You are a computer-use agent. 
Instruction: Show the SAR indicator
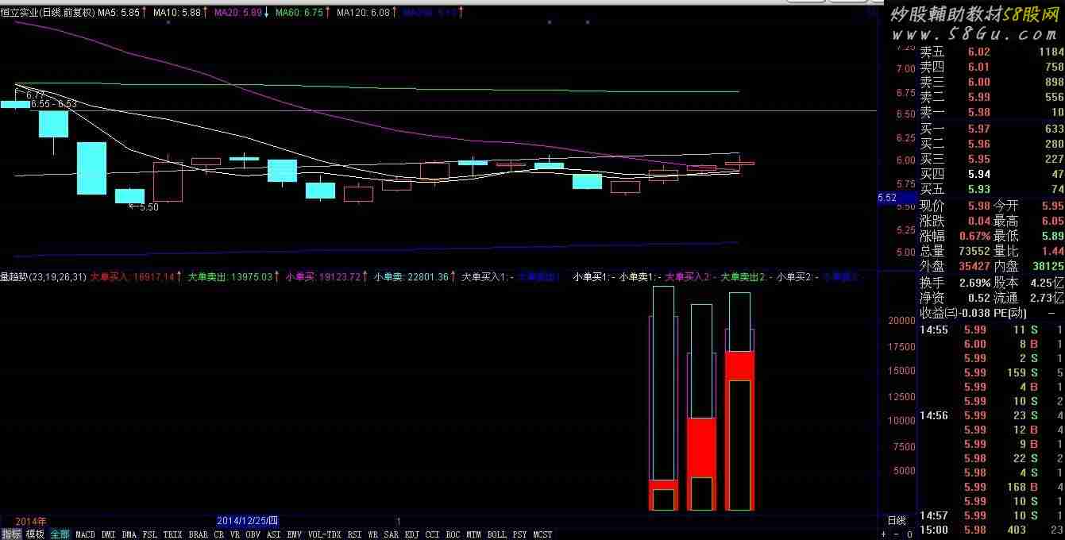(392, 534)
